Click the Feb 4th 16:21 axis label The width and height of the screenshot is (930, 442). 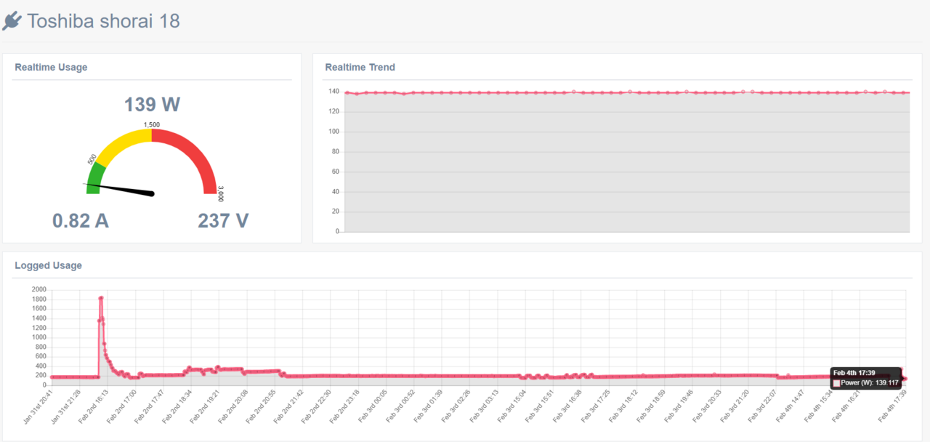tap(847, 407)
